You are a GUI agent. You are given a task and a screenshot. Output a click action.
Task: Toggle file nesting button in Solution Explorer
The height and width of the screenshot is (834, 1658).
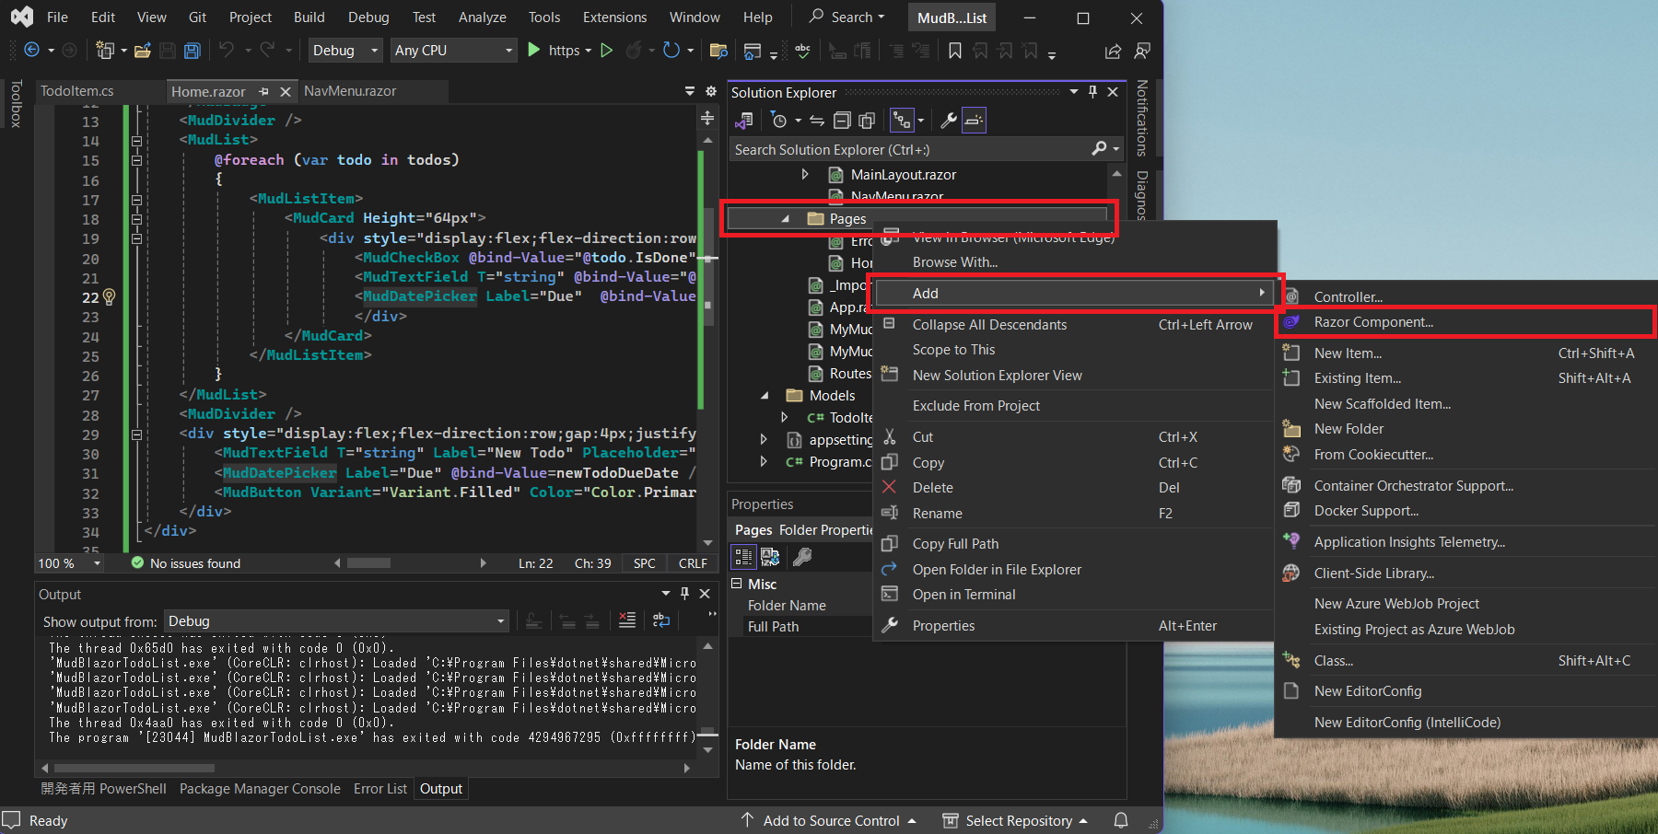click(902, 121)
